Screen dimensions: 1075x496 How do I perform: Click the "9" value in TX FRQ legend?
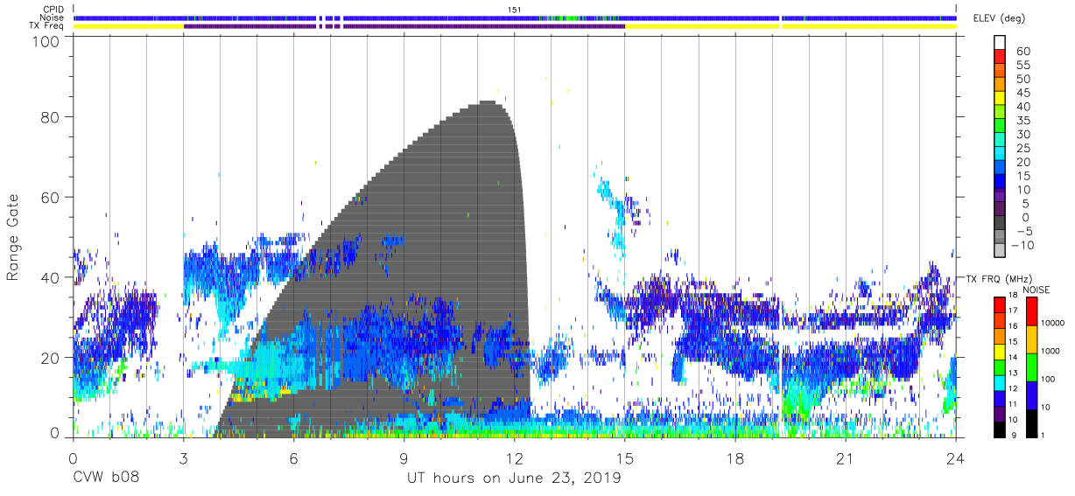1013,435
